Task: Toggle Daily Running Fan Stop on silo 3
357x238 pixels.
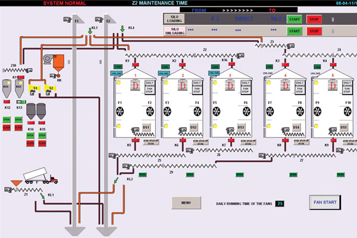Action: coord(247,87)
